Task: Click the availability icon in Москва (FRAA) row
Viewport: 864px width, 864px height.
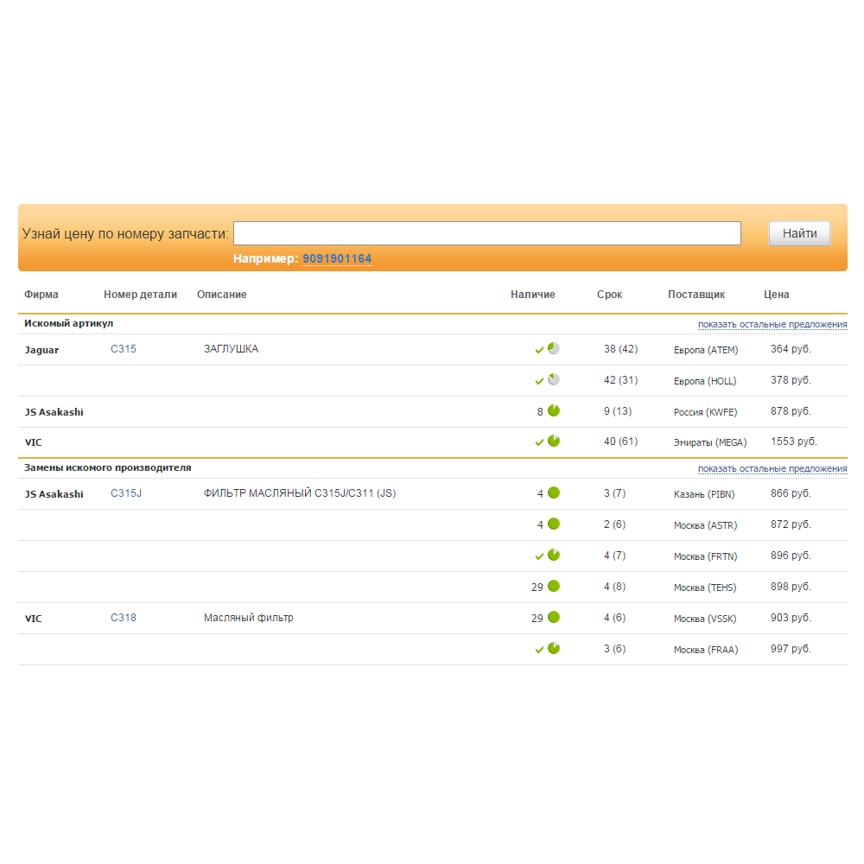Action: 554,648
